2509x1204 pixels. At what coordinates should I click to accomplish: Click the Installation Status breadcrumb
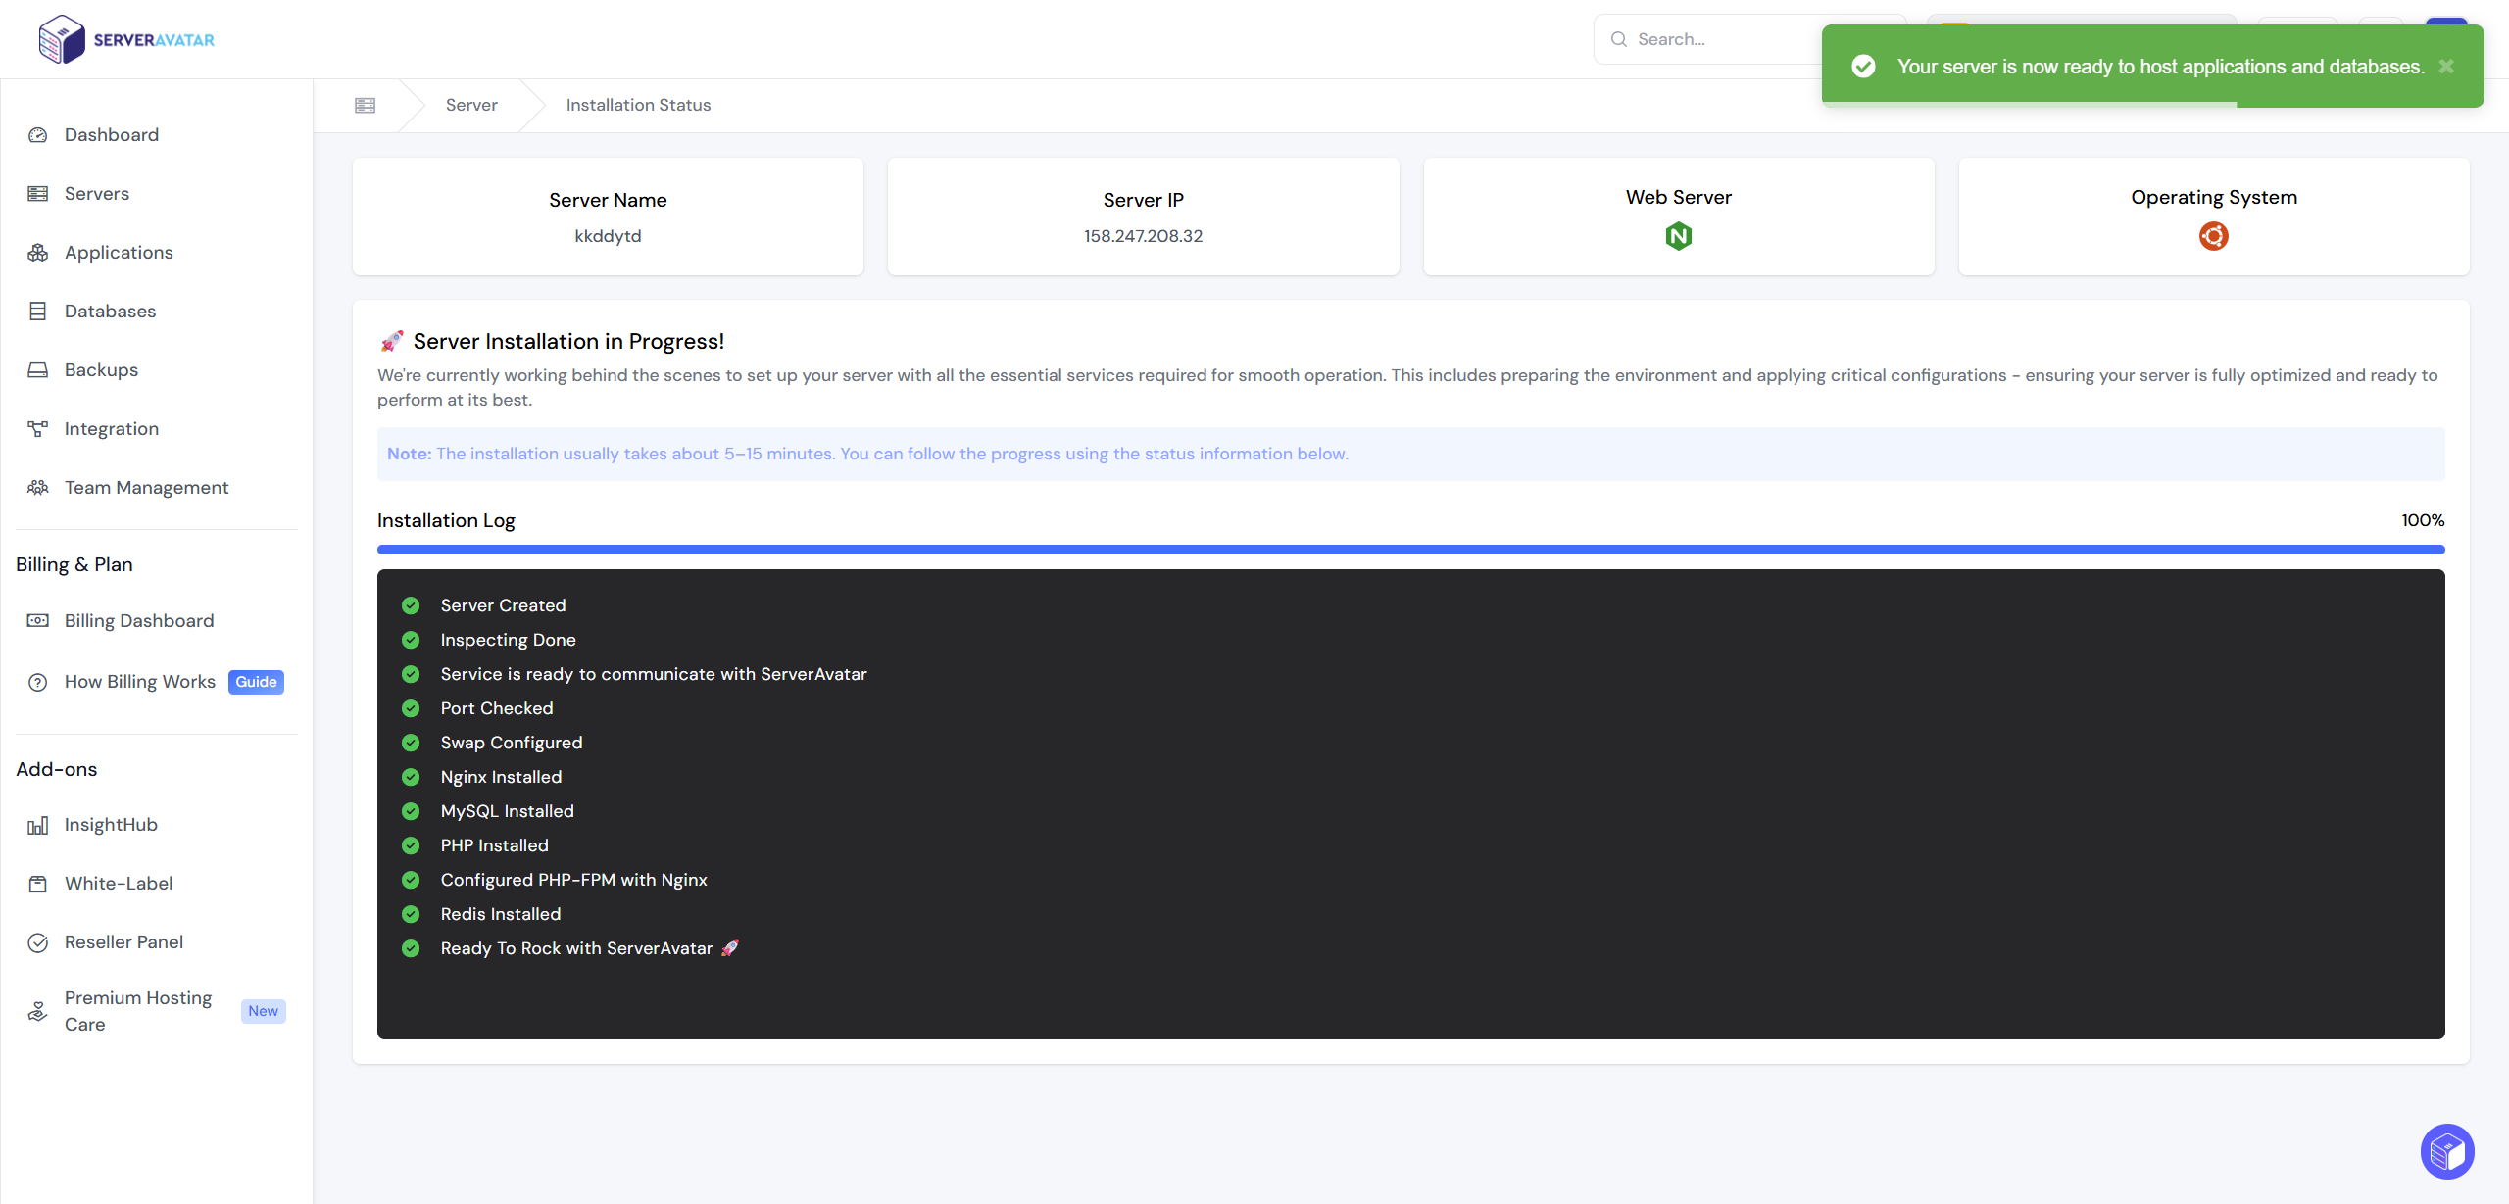click(x=638, y=105)
